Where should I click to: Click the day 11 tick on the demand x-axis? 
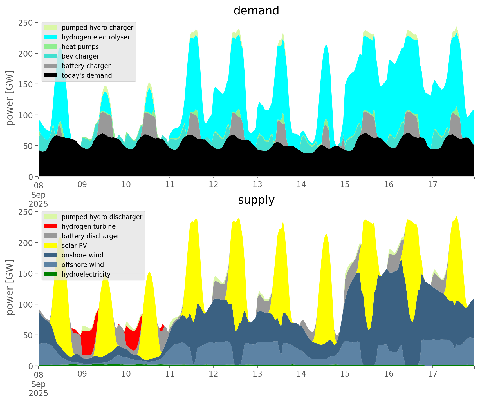[170, 185]
